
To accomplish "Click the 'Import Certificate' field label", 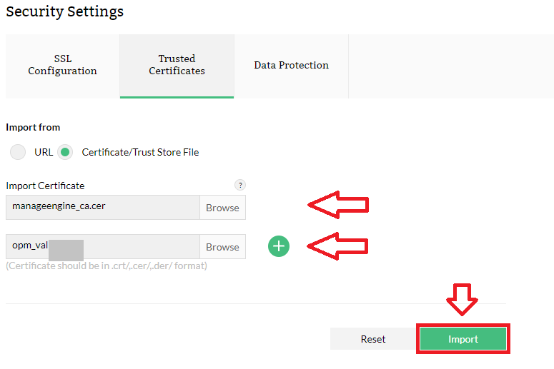I will click(45, 186).
